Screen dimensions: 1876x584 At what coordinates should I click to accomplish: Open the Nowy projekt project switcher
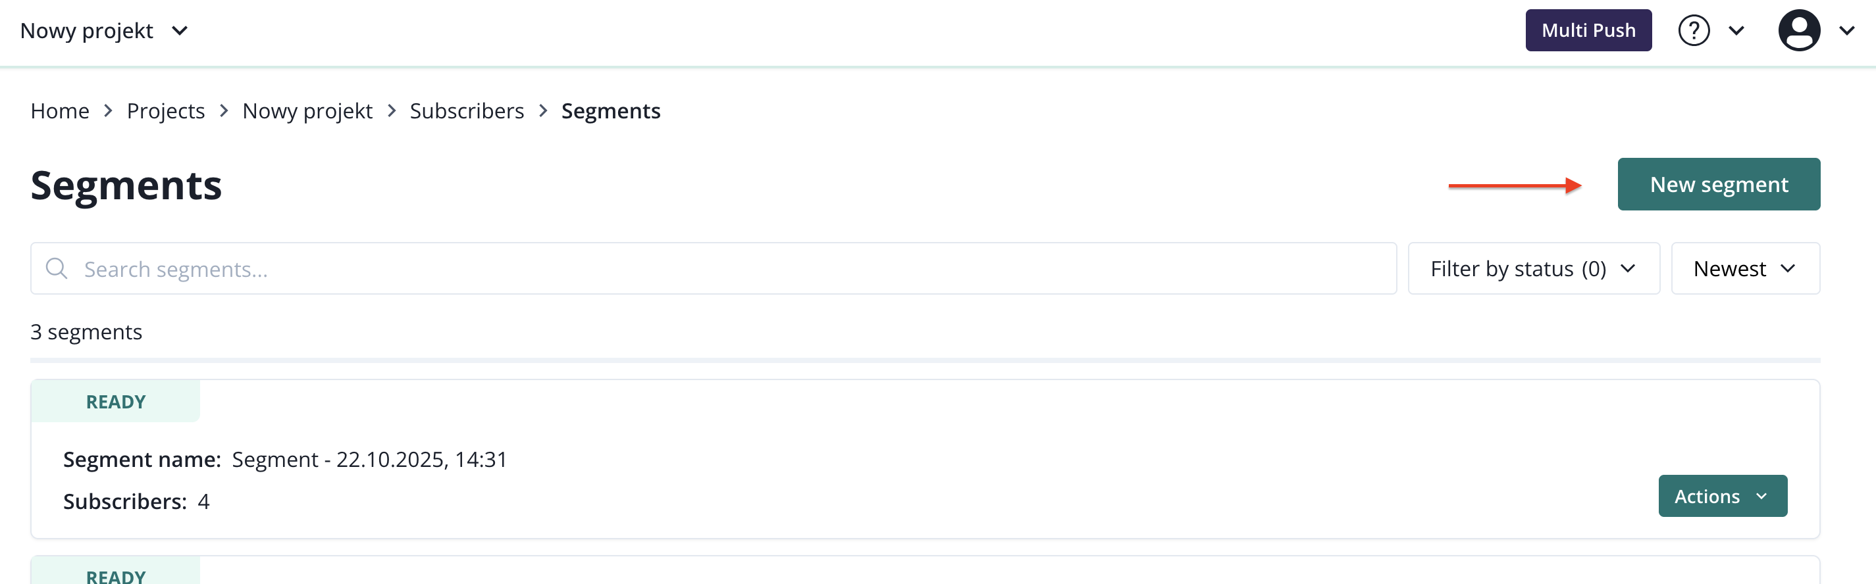(104, 30)
